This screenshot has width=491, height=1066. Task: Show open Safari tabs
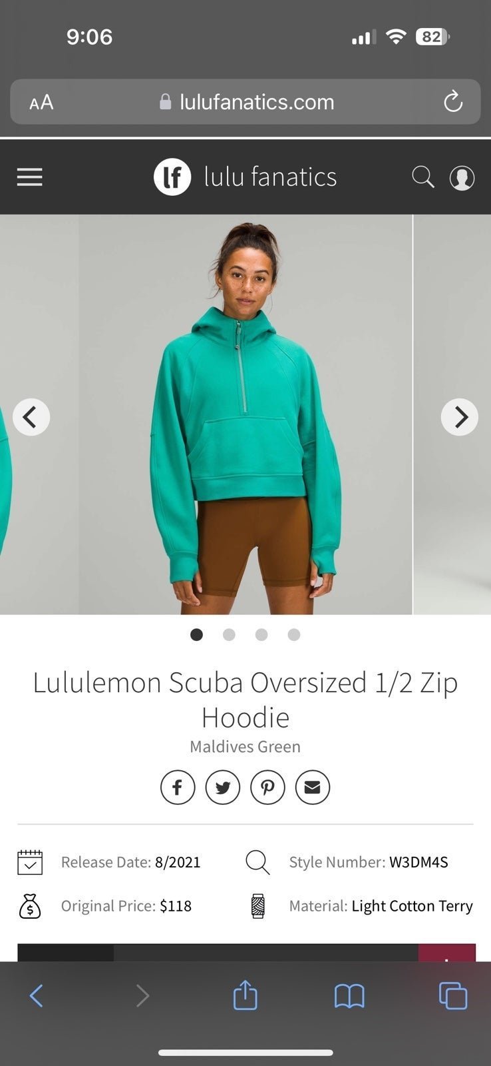453,996
